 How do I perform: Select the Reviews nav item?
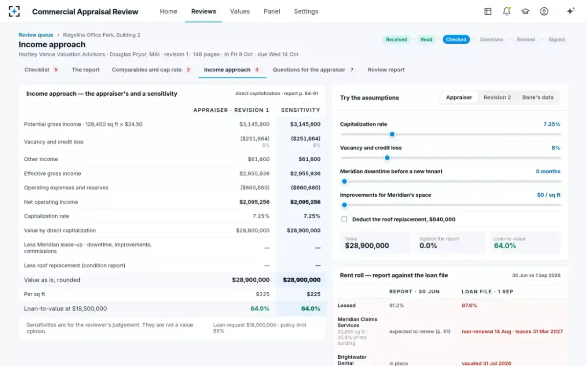click(203, 11)
